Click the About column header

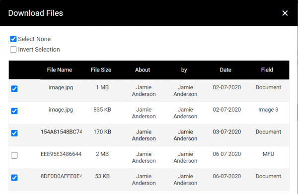143,70
